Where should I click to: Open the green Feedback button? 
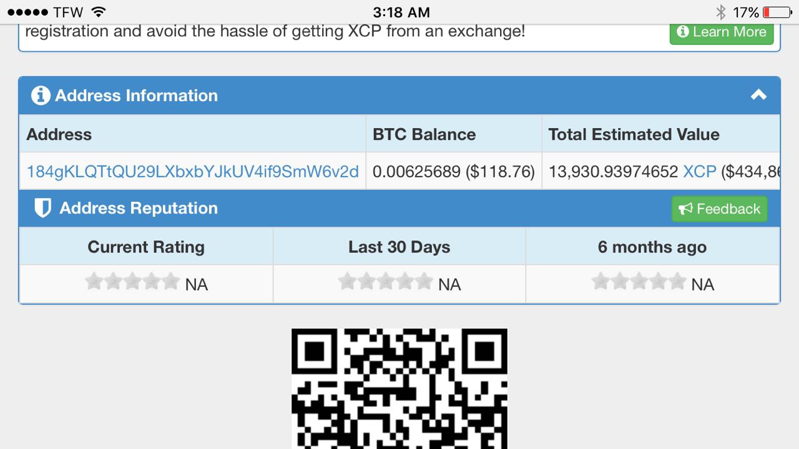point(719,209)
